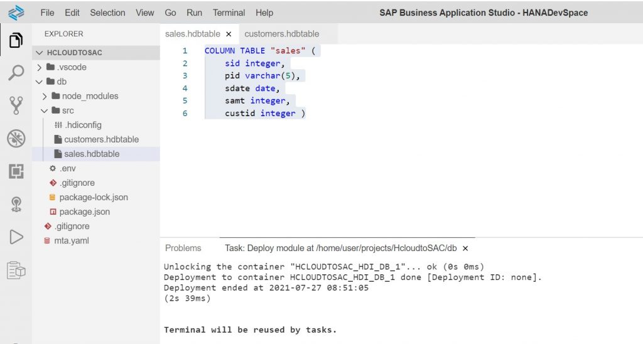Open the Source Control branch icon

(x=16, y=105)
